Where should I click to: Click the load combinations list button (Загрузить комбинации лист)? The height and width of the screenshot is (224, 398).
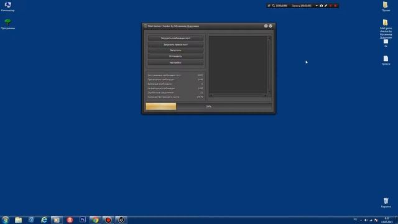175,38
